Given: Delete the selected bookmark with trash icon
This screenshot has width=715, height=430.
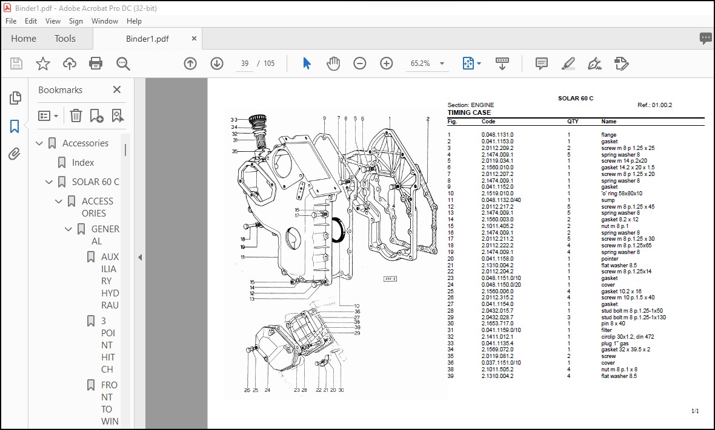Looking at the screenshot, I should [76, 116].
